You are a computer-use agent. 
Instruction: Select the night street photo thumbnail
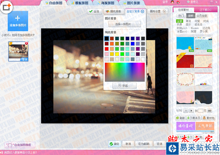tap(18, 51)
